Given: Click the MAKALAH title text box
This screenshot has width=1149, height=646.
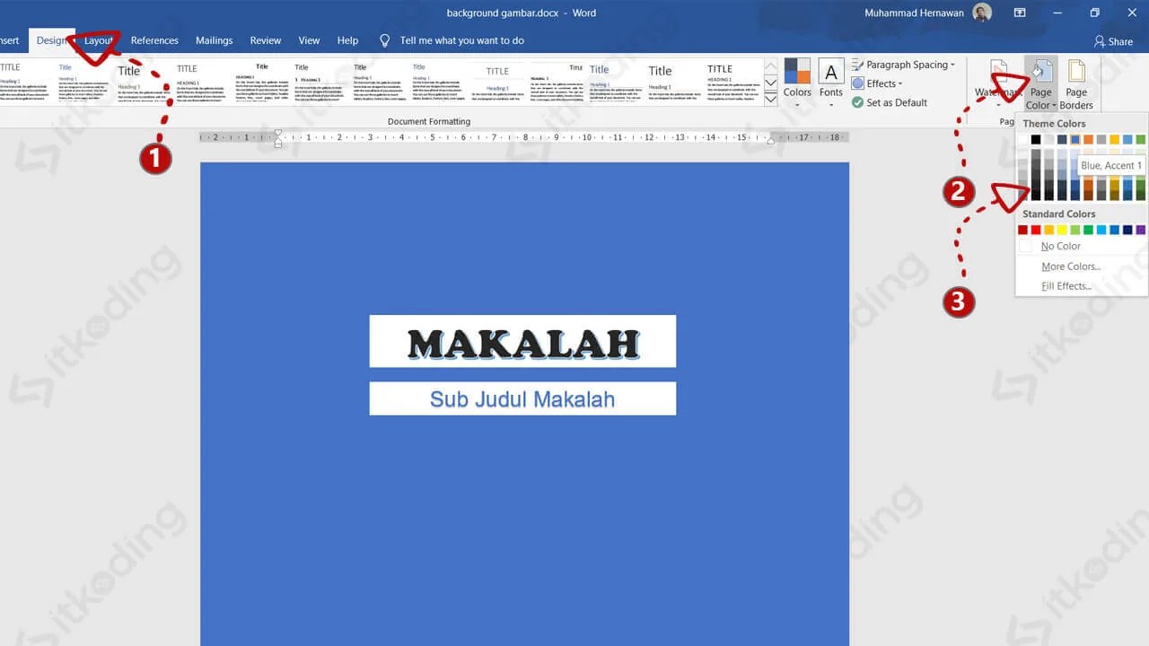Looking at the screenshot, I should pos(522,341).
